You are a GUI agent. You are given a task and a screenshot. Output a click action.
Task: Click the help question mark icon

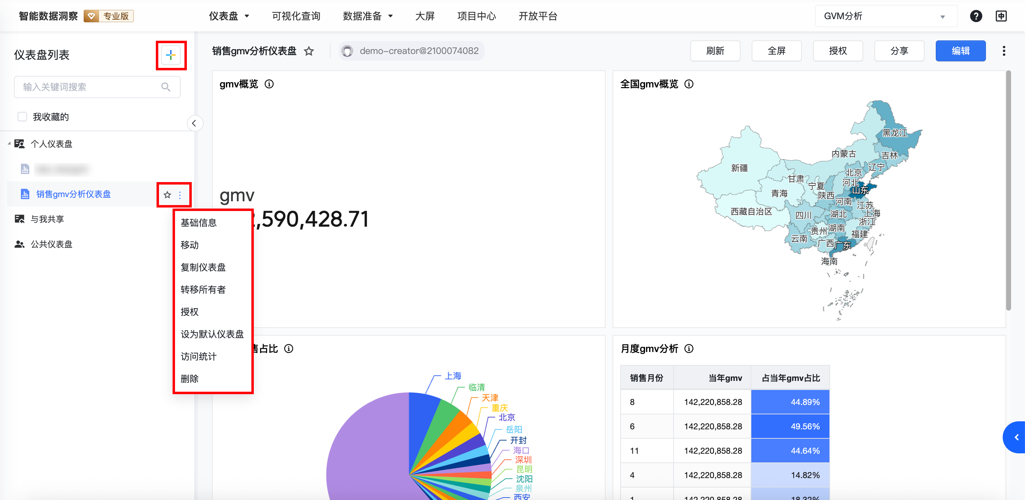[975, 16]
